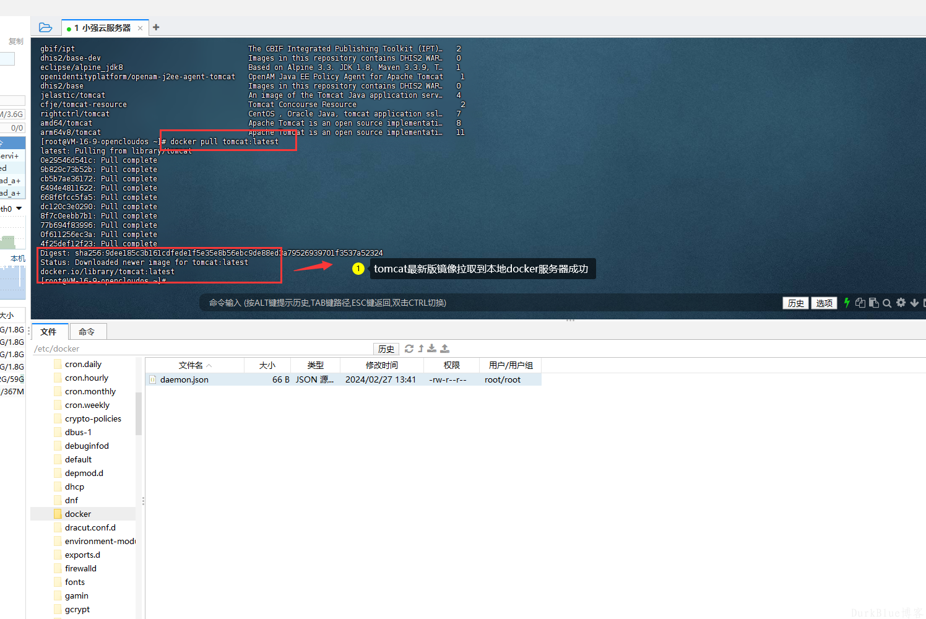Image resolution: width=926 pixels, height=619 pixels.
Task: Open the cron.daily folder
Action: [x=83, y=364]
